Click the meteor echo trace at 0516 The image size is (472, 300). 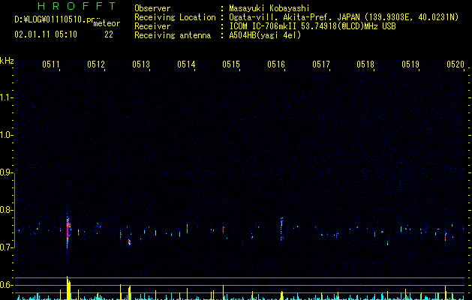tap(281, 229)
